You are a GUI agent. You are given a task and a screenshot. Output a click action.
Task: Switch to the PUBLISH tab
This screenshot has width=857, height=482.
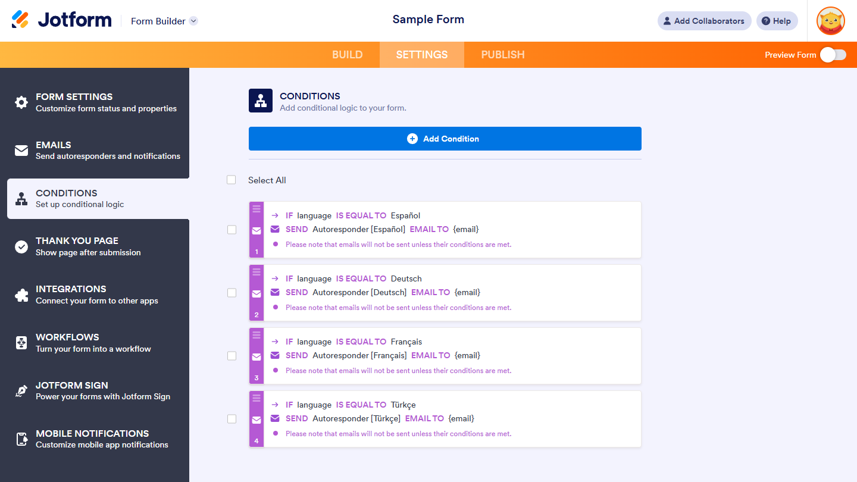[503, 55]
